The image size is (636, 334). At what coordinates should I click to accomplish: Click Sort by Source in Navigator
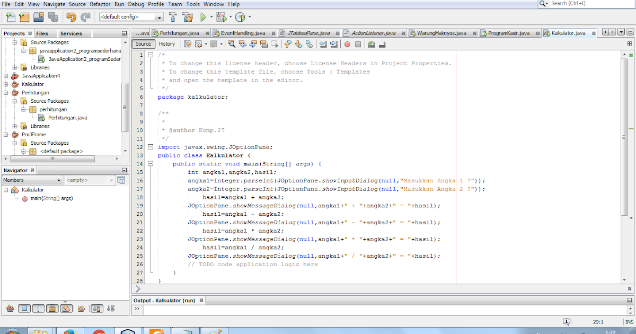pos(111,308)
